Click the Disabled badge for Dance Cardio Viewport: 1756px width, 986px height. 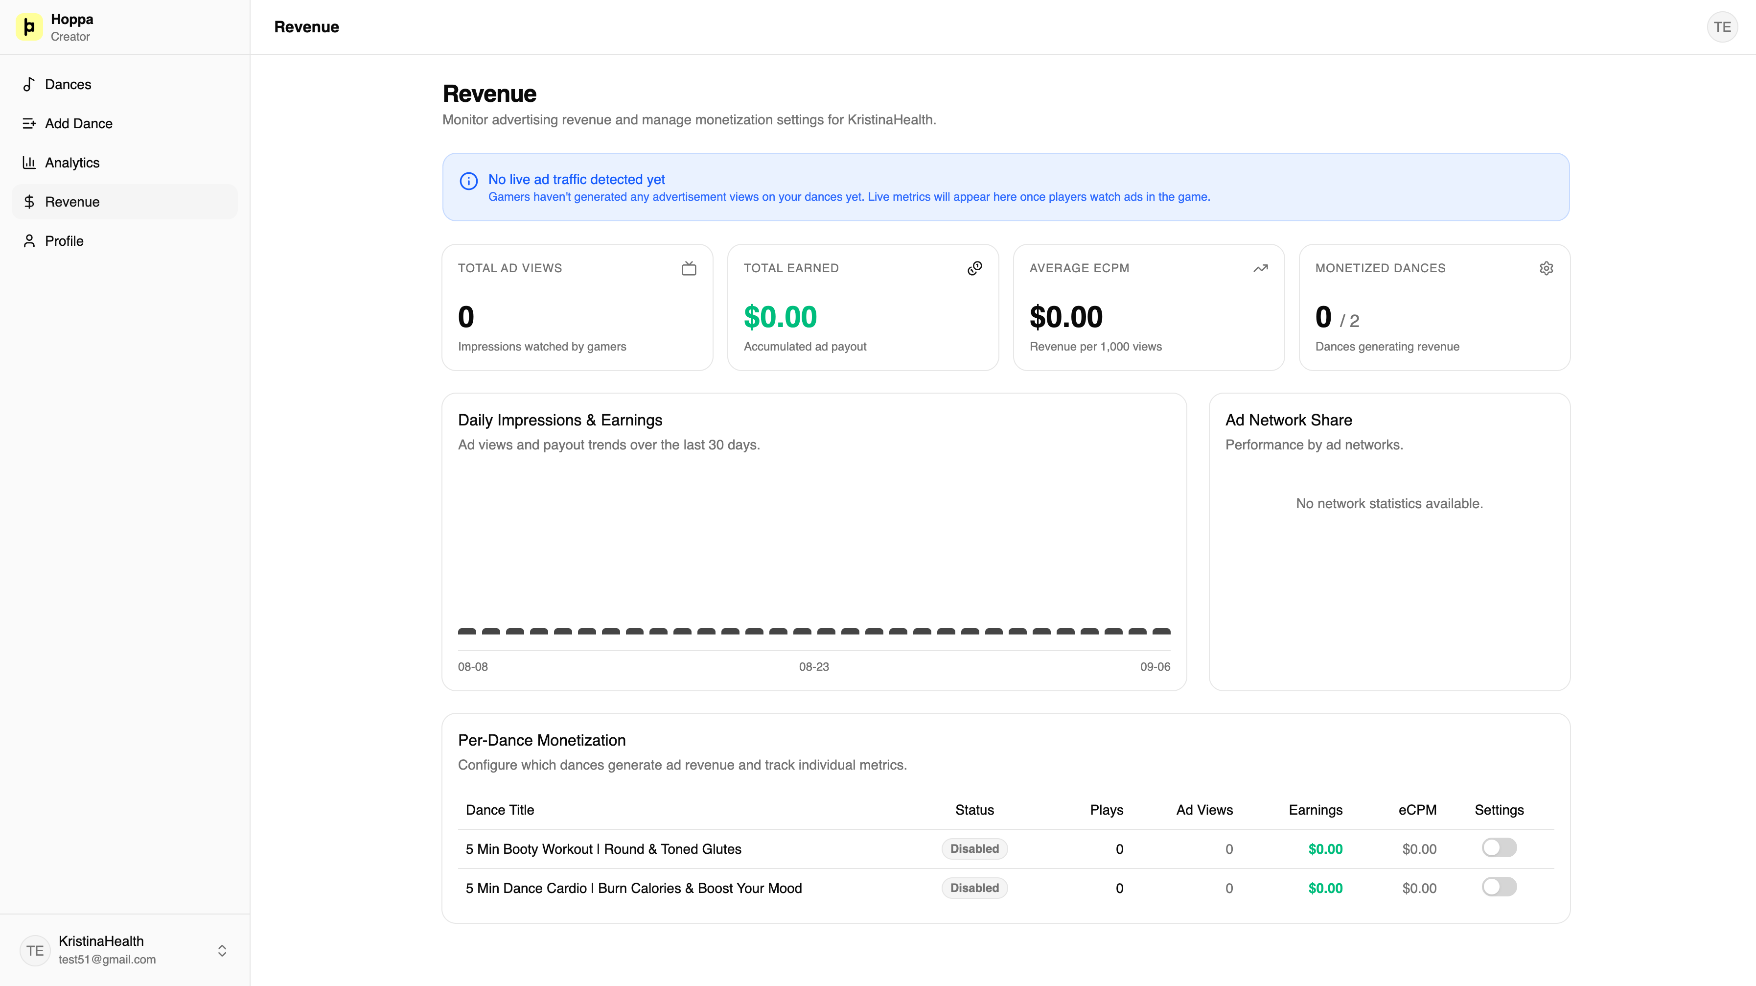tap(974, 888)
